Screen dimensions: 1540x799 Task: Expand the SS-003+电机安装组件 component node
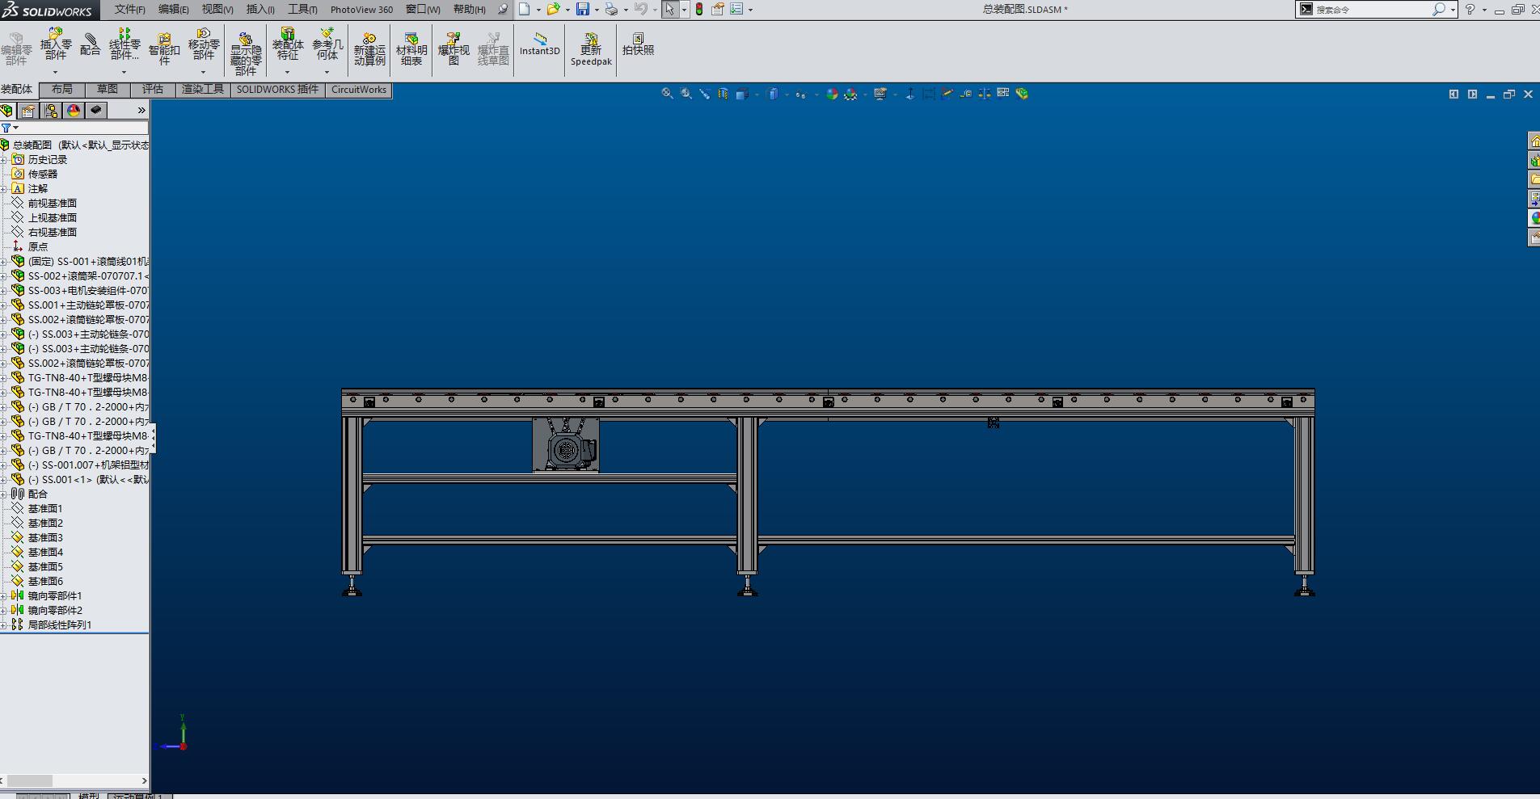tap(4, 291)
